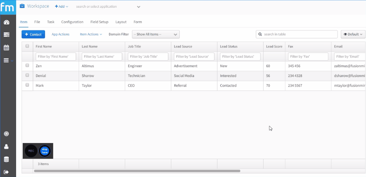
Task: Click the Advertisement lead source cell
Action: click(194, 66)
